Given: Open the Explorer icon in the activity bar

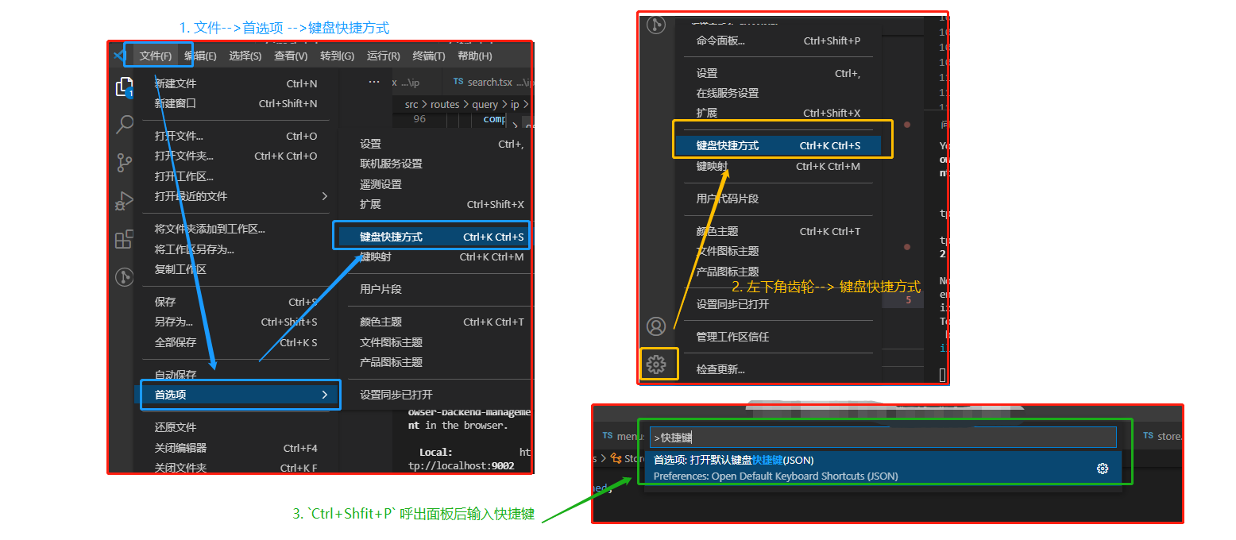Looking at the screenshot, I should (x=124, y=87).
